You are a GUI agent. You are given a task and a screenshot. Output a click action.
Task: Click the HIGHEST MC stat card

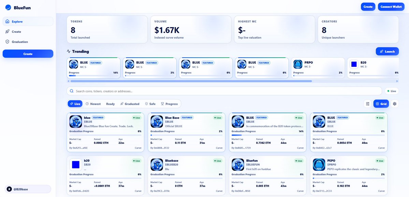(274, 29)
